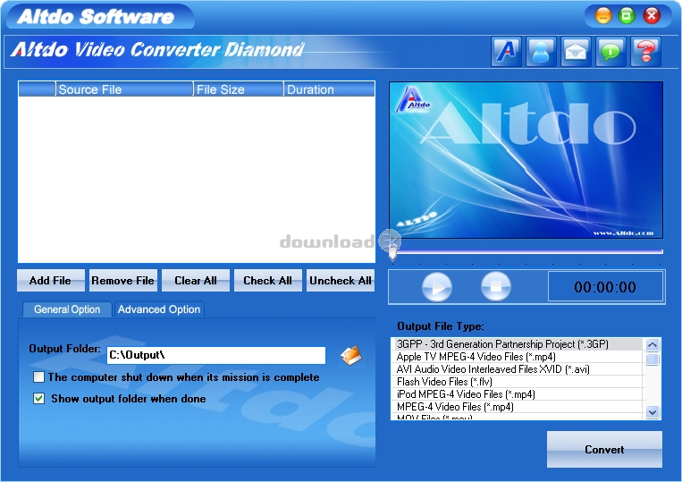
Task: Click the output type list's scroll down arrow
Action: (x=652, y=411)
